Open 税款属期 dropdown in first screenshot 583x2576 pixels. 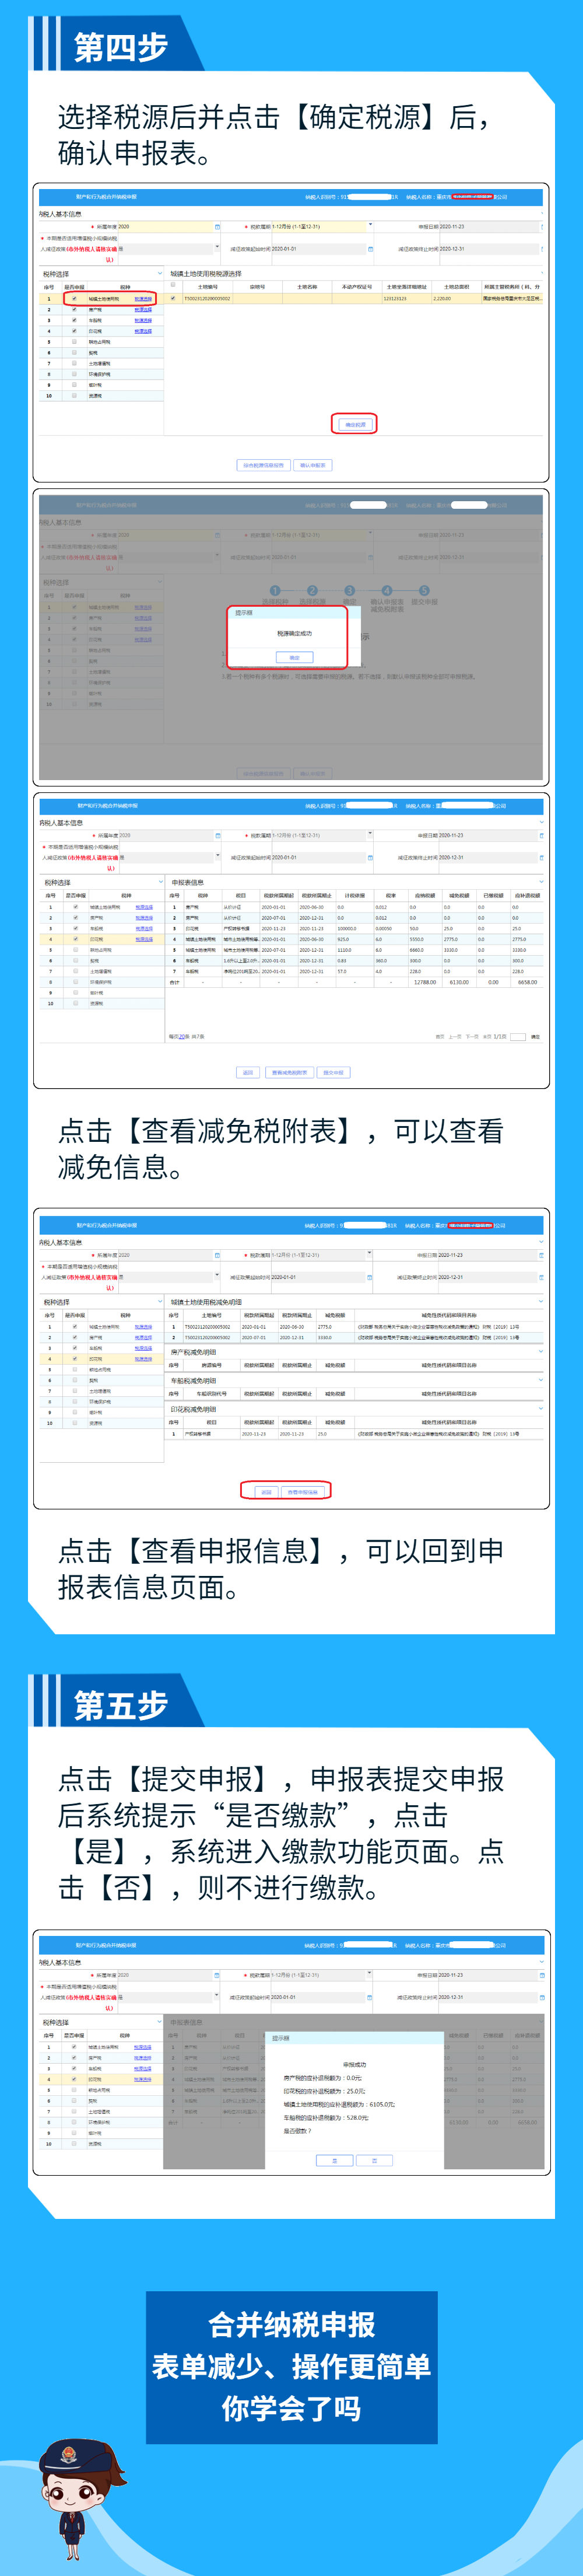tap(369, 226)
